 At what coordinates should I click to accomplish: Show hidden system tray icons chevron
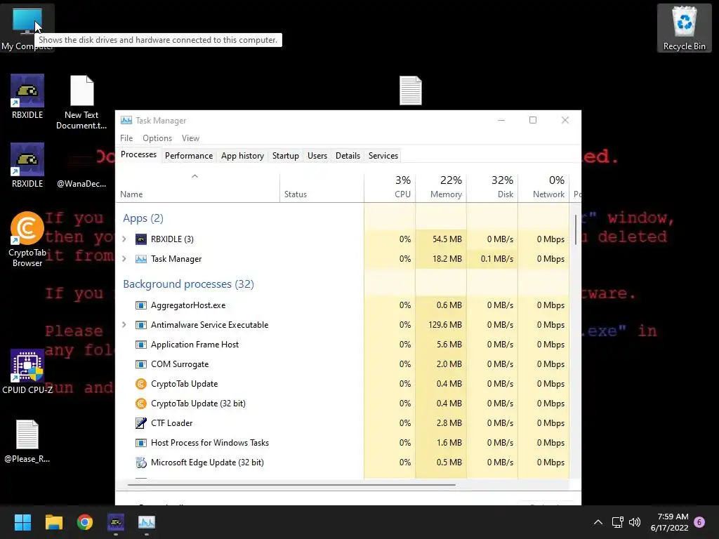pyautogui.click(x=598, y=522)
